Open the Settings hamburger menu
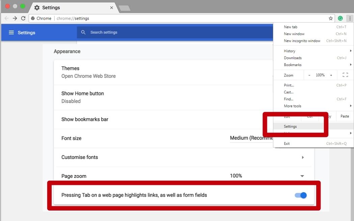 11,32
